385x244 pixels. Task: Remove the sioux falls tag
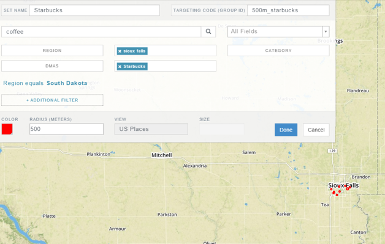pos(120,51)
